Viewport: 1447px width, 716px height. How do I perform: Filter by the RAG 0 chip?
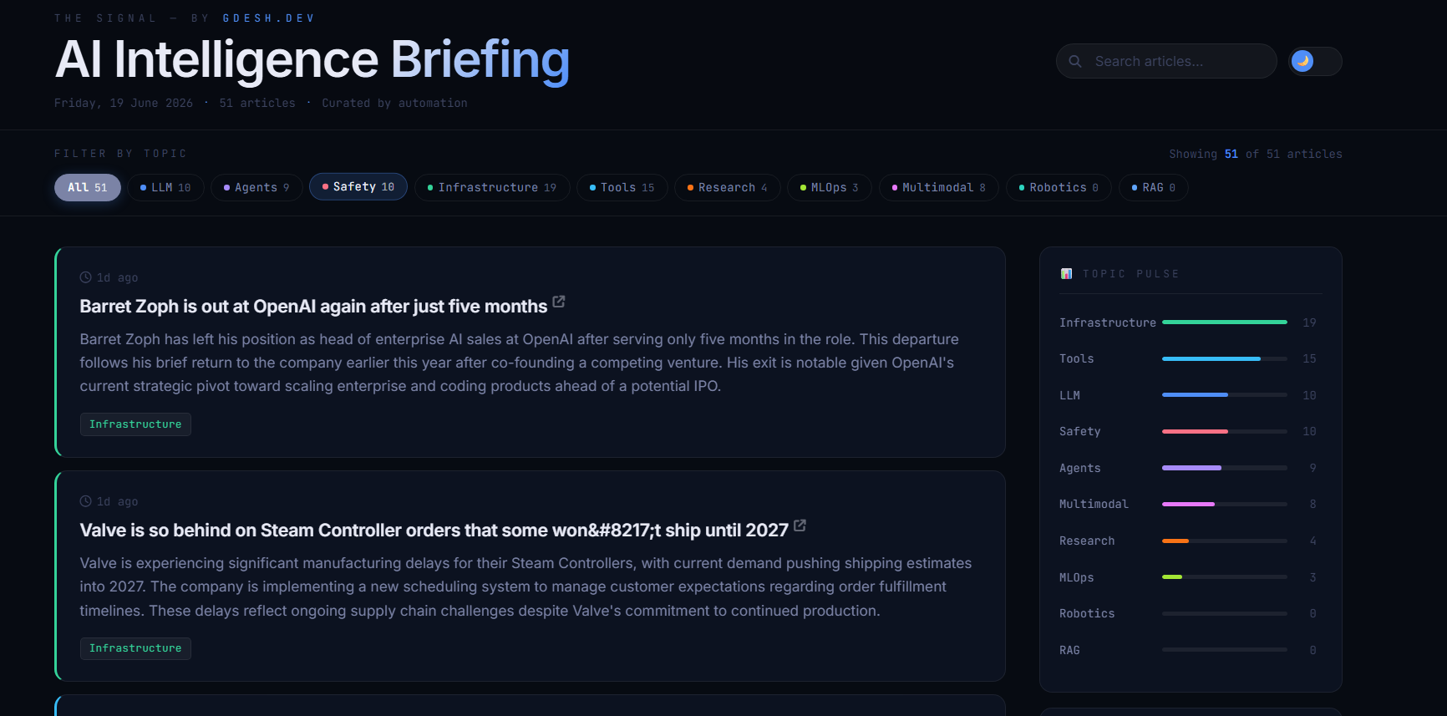[1153, 187]
